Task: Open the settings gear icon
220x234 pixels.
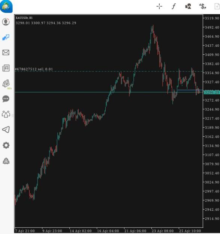Action: [x=6, y=145]
